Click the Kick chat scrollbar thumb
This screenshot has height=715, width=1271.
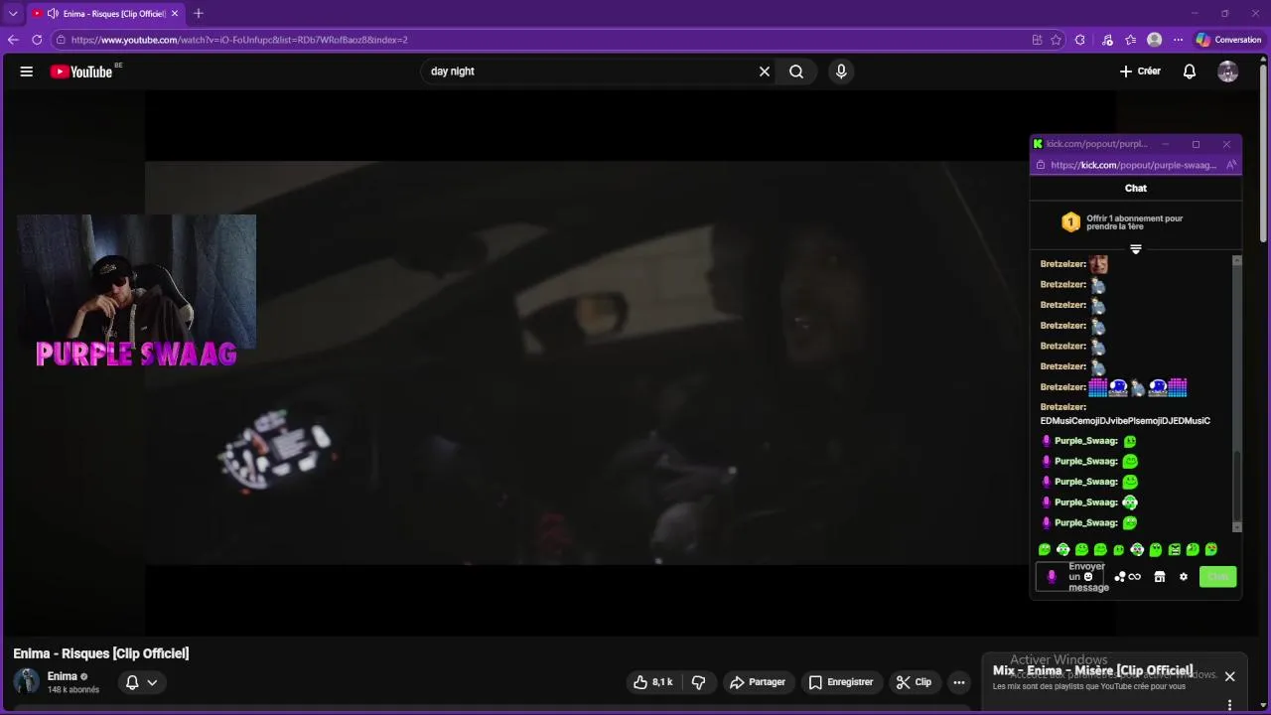pyautogui.click(x=1236, y=487)
